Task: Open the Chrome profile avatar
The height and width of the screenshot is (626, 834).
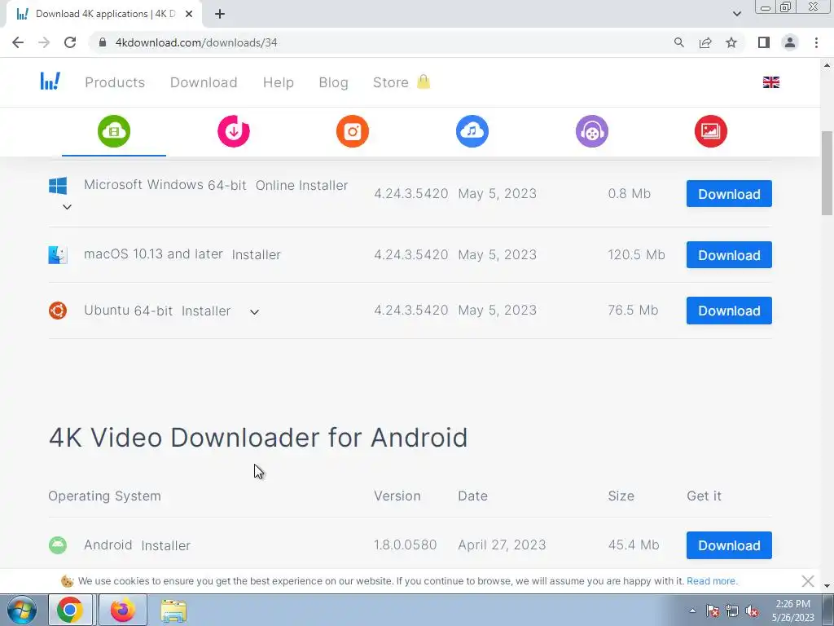Action: pos(790,42)
